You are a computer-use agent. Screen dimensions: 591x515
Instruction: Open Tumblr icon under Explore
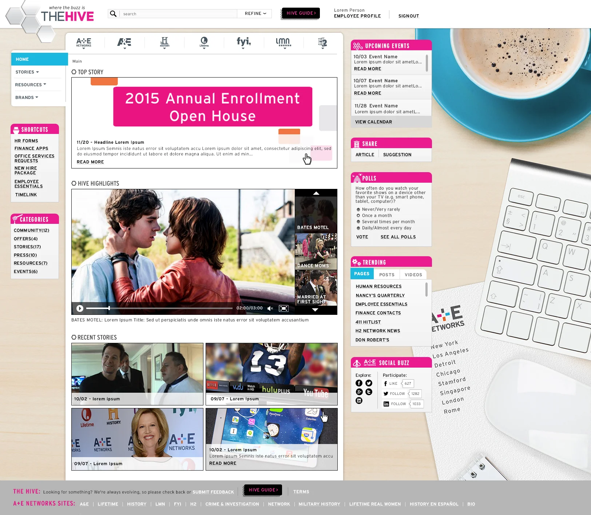coord(369,392)
